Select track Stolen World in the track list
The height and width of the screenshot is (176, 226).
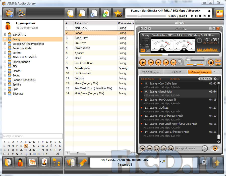coord(99,48)
